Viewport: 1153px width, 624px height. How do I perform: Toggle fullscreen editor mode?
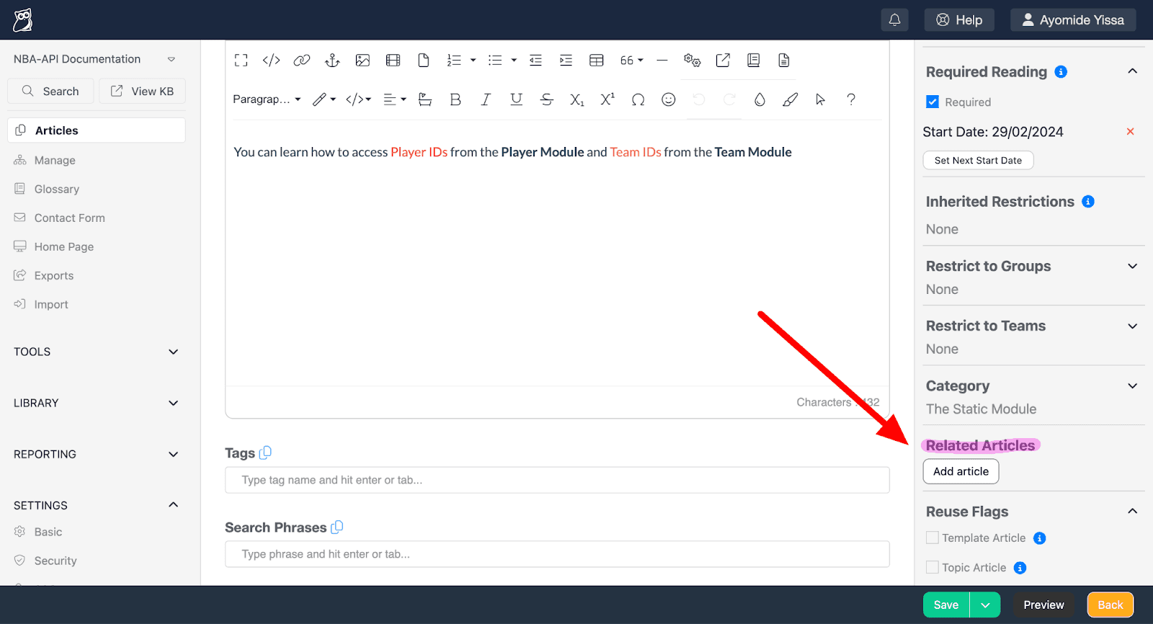(241, 61)
